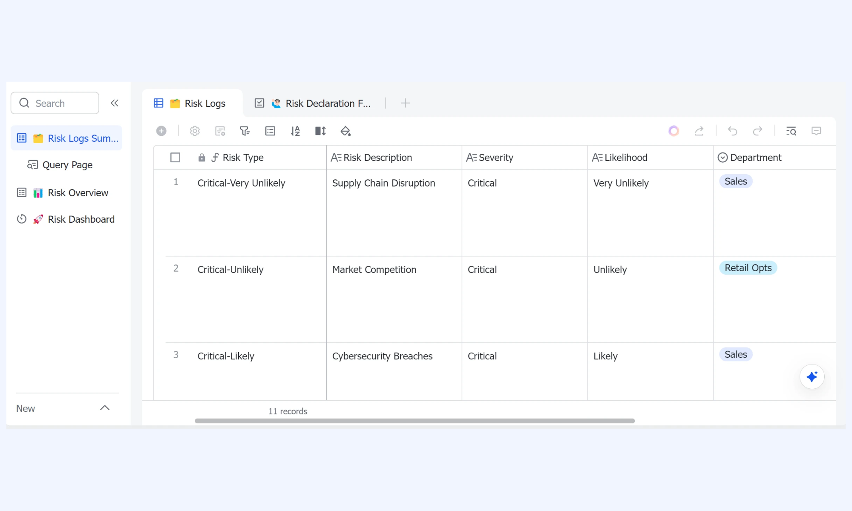Screen dimensions: 852x511
Task: Collapse the sidebar with double chevron
Action: click(x=114, y=103)
